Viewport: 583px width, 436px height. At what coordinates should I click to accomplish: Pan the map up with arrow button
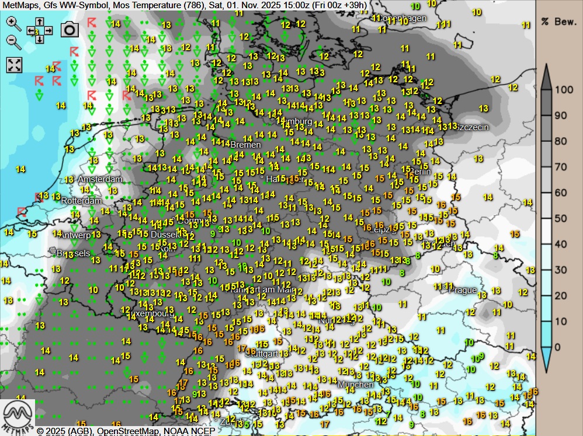pyautogui.click(x=40, y=22)
